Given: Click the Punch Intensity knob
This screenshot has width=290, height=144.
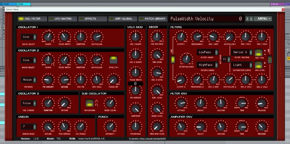Looking at the screenshot, I should (x=110, y=127).
